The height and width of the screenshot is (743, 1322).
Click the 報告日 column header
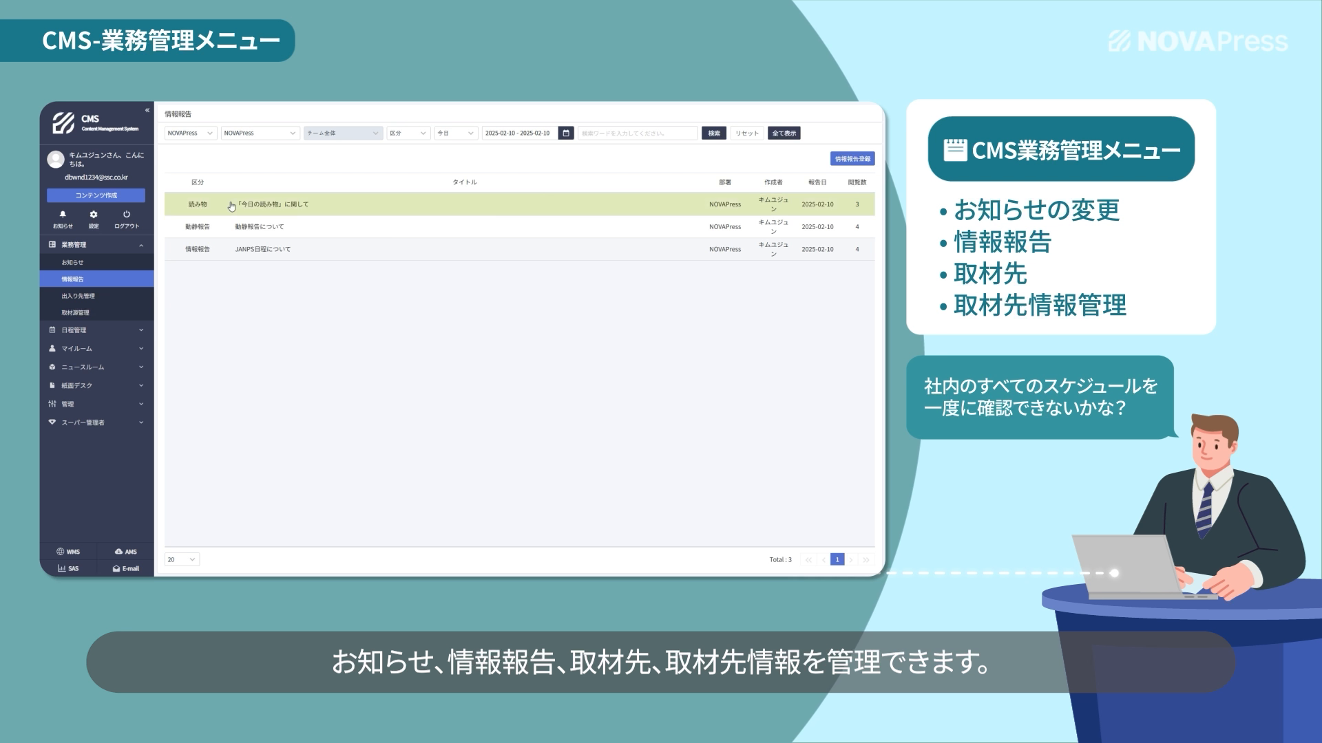(x=817, y=182)
